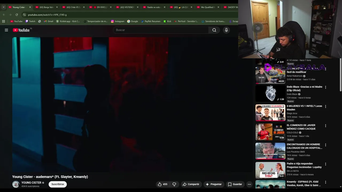Open the YouTube bookmark
Viewport: 342px width, 192px height.
(x=16, y=21)
